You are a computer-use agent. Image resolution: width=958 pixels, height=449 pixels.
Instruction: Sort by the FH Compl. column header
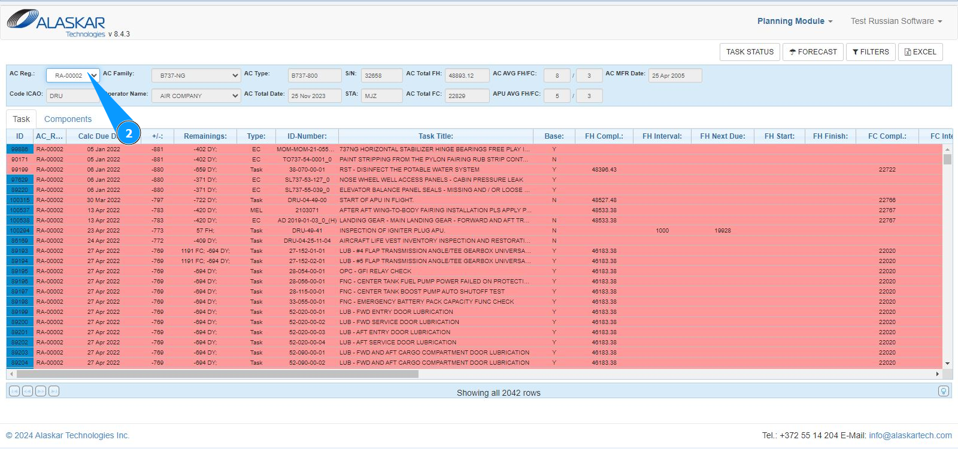[604, 136]
